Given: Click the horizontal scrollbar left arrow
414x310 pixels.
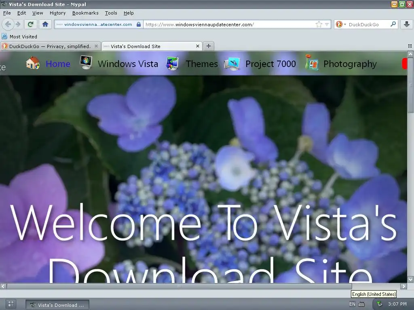Looking at the screenshot, I should 3,286.
